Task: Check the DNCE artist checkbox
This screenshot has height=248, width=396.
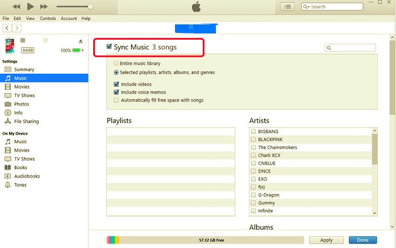Action: pyautogui.click(x=253, y=171)
